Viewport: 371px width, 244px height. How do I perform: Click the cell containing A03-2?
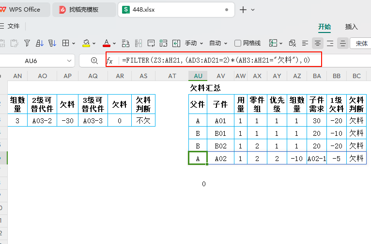point(42,120)
